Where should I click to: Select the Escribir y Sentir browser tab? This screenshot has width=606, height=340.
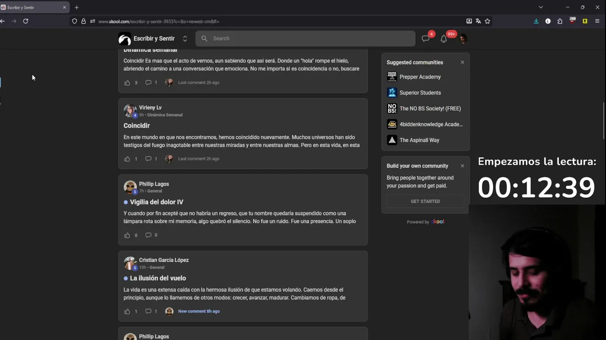pos(34,8)
